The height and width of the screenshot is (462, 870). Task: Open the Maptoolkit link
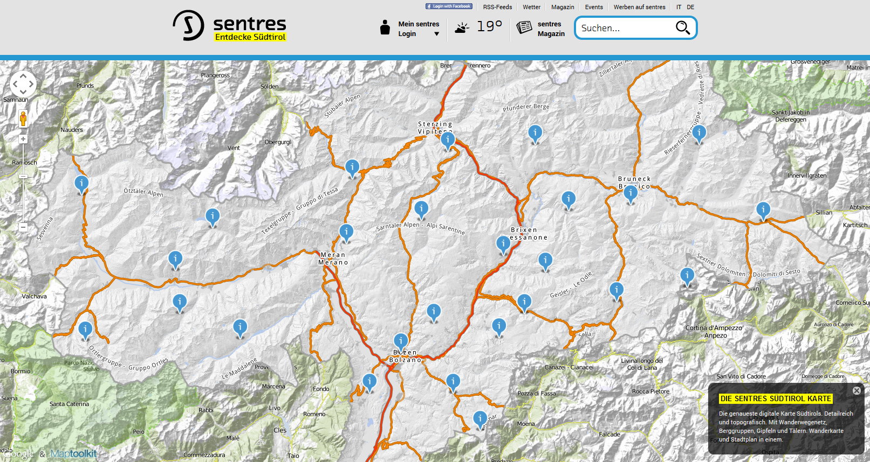pos(73,454)
